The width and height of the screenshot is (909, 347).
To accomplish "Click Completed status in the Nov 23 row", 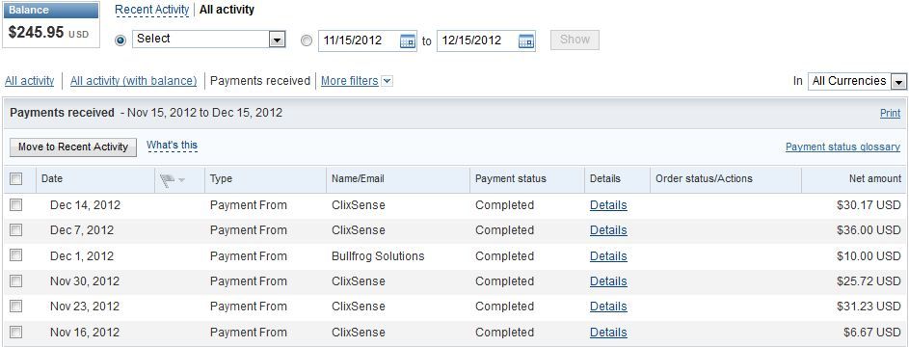I will 504,307.
